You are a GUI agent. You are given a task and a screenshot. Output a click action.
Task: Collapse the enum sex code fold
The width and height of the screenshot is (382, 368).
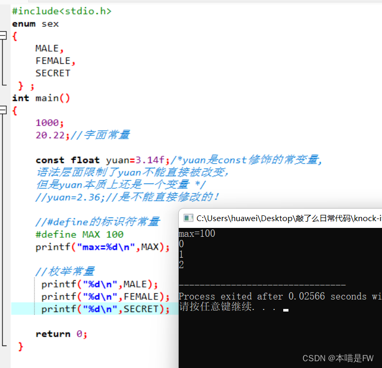tap(3, 36)
